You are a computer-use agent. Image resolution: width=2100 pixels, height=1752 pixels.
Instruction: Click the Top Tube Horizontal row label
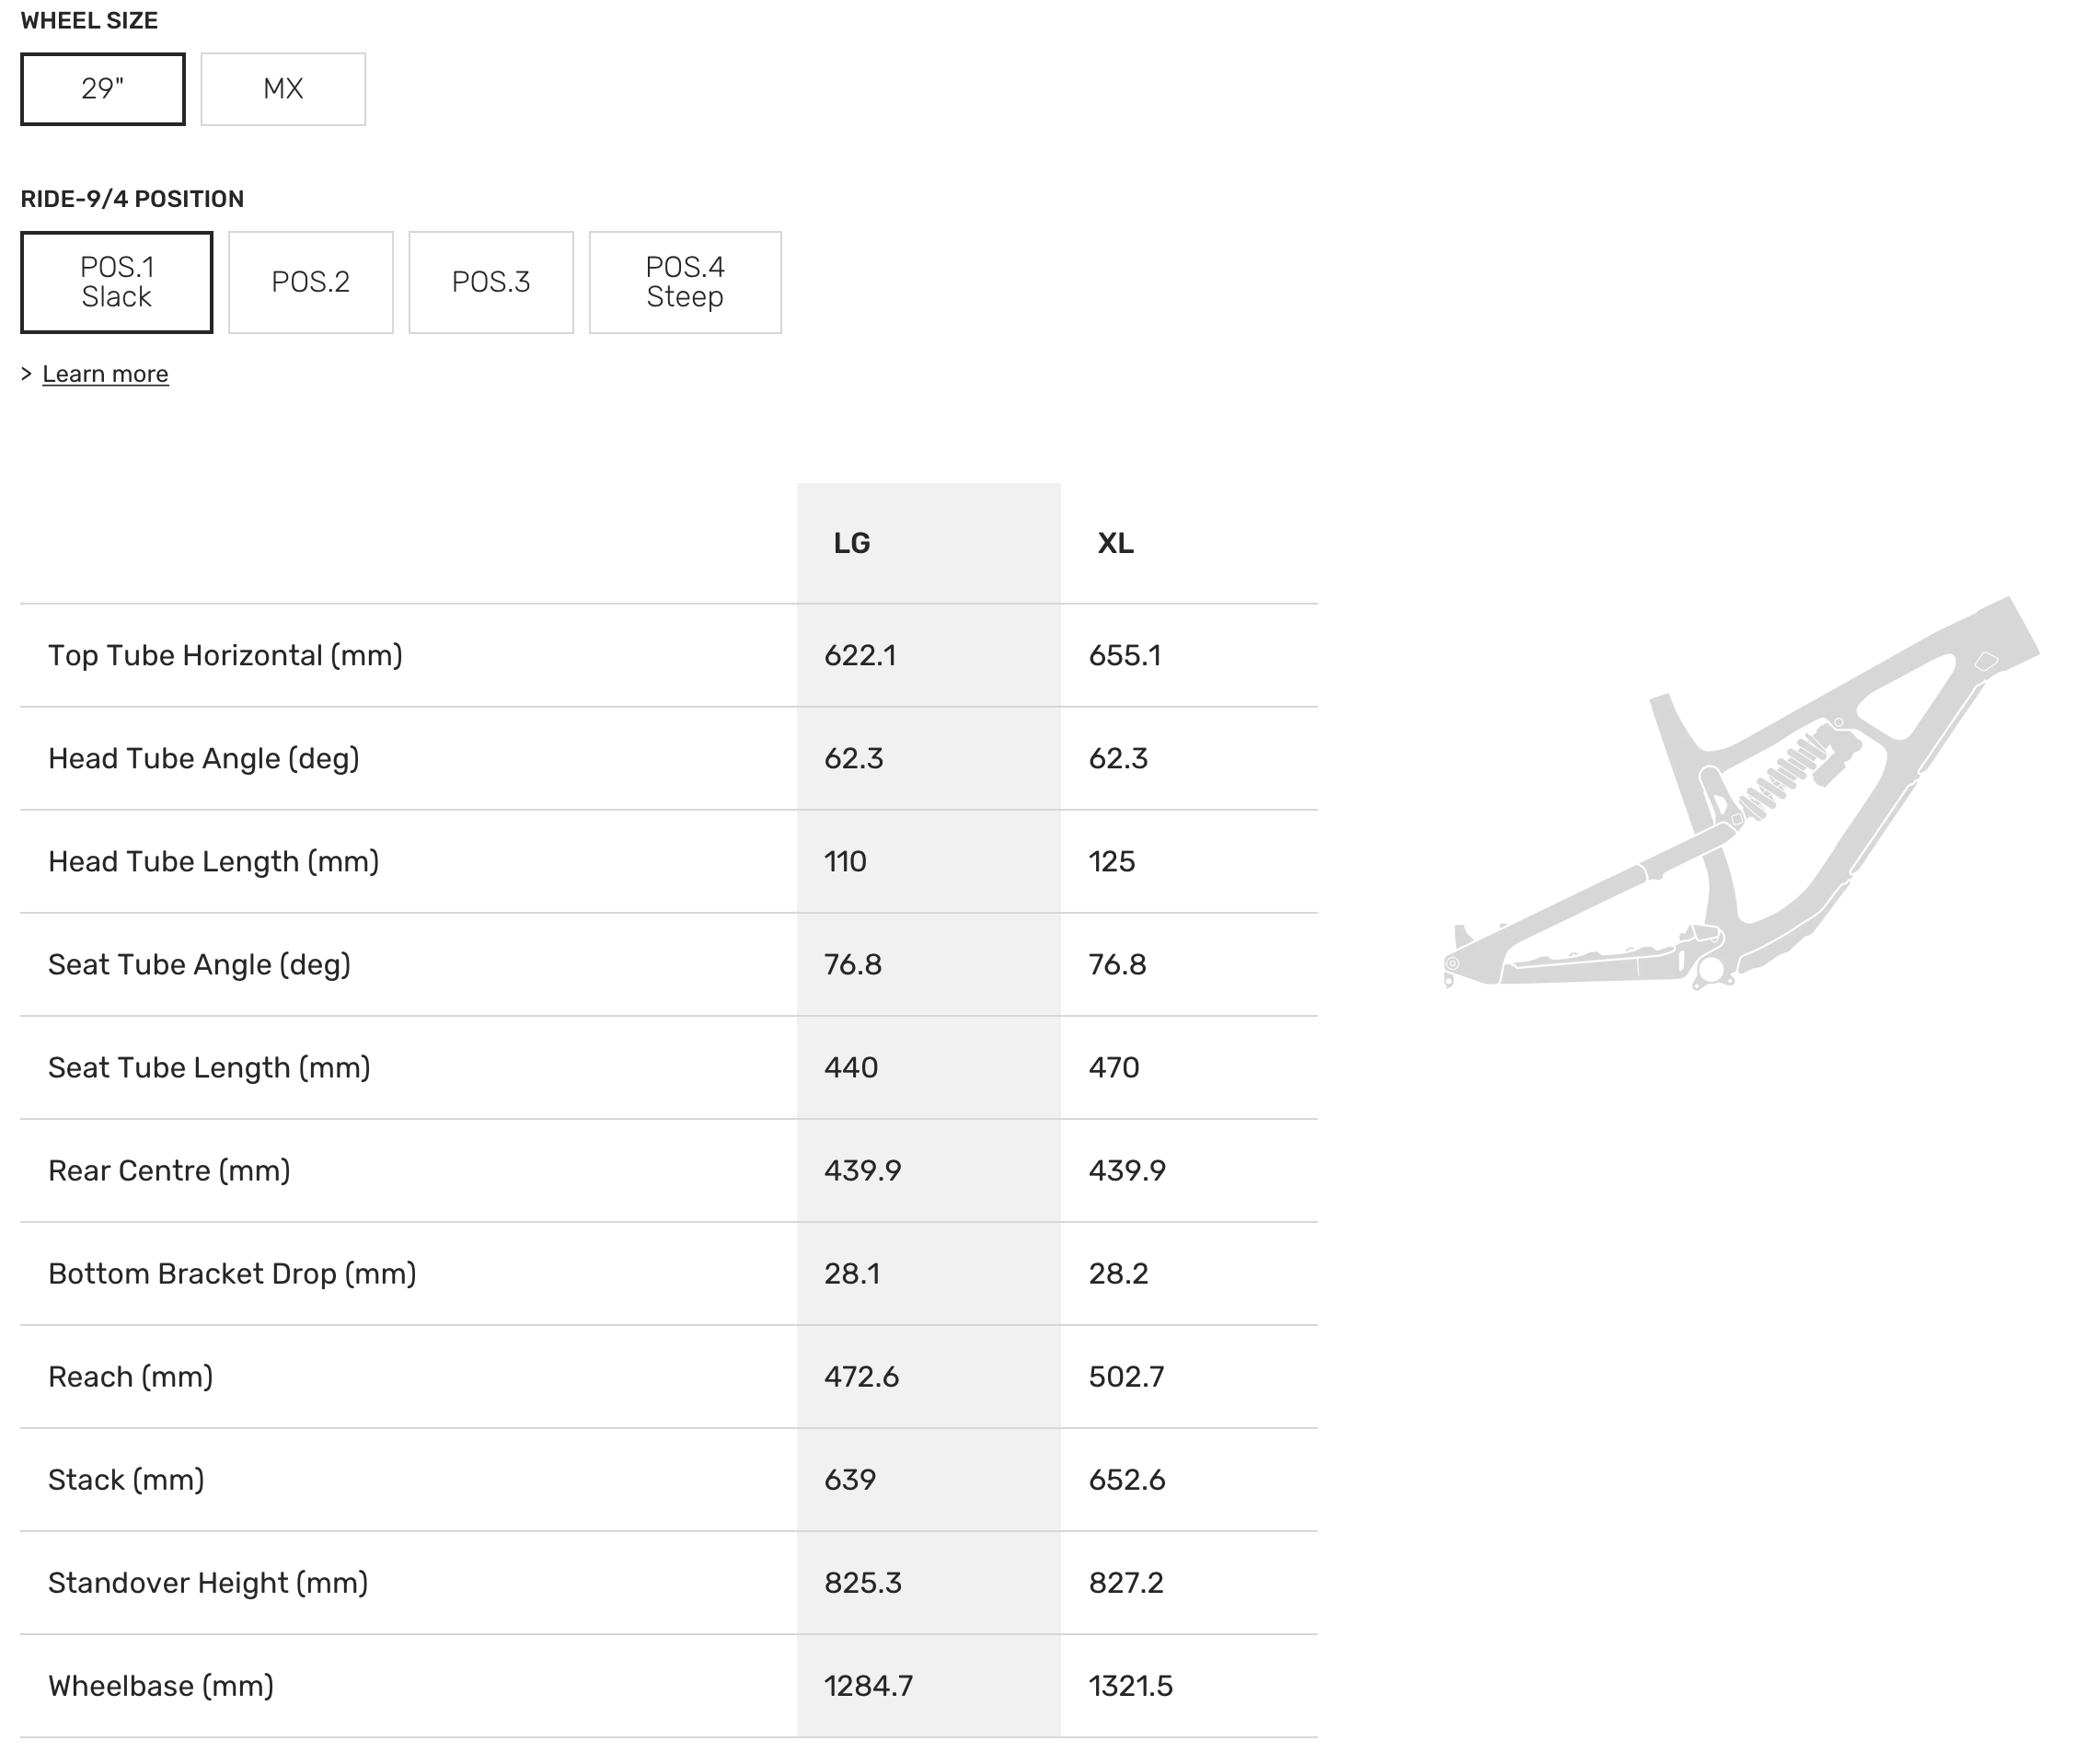click(x=225, y=655)
